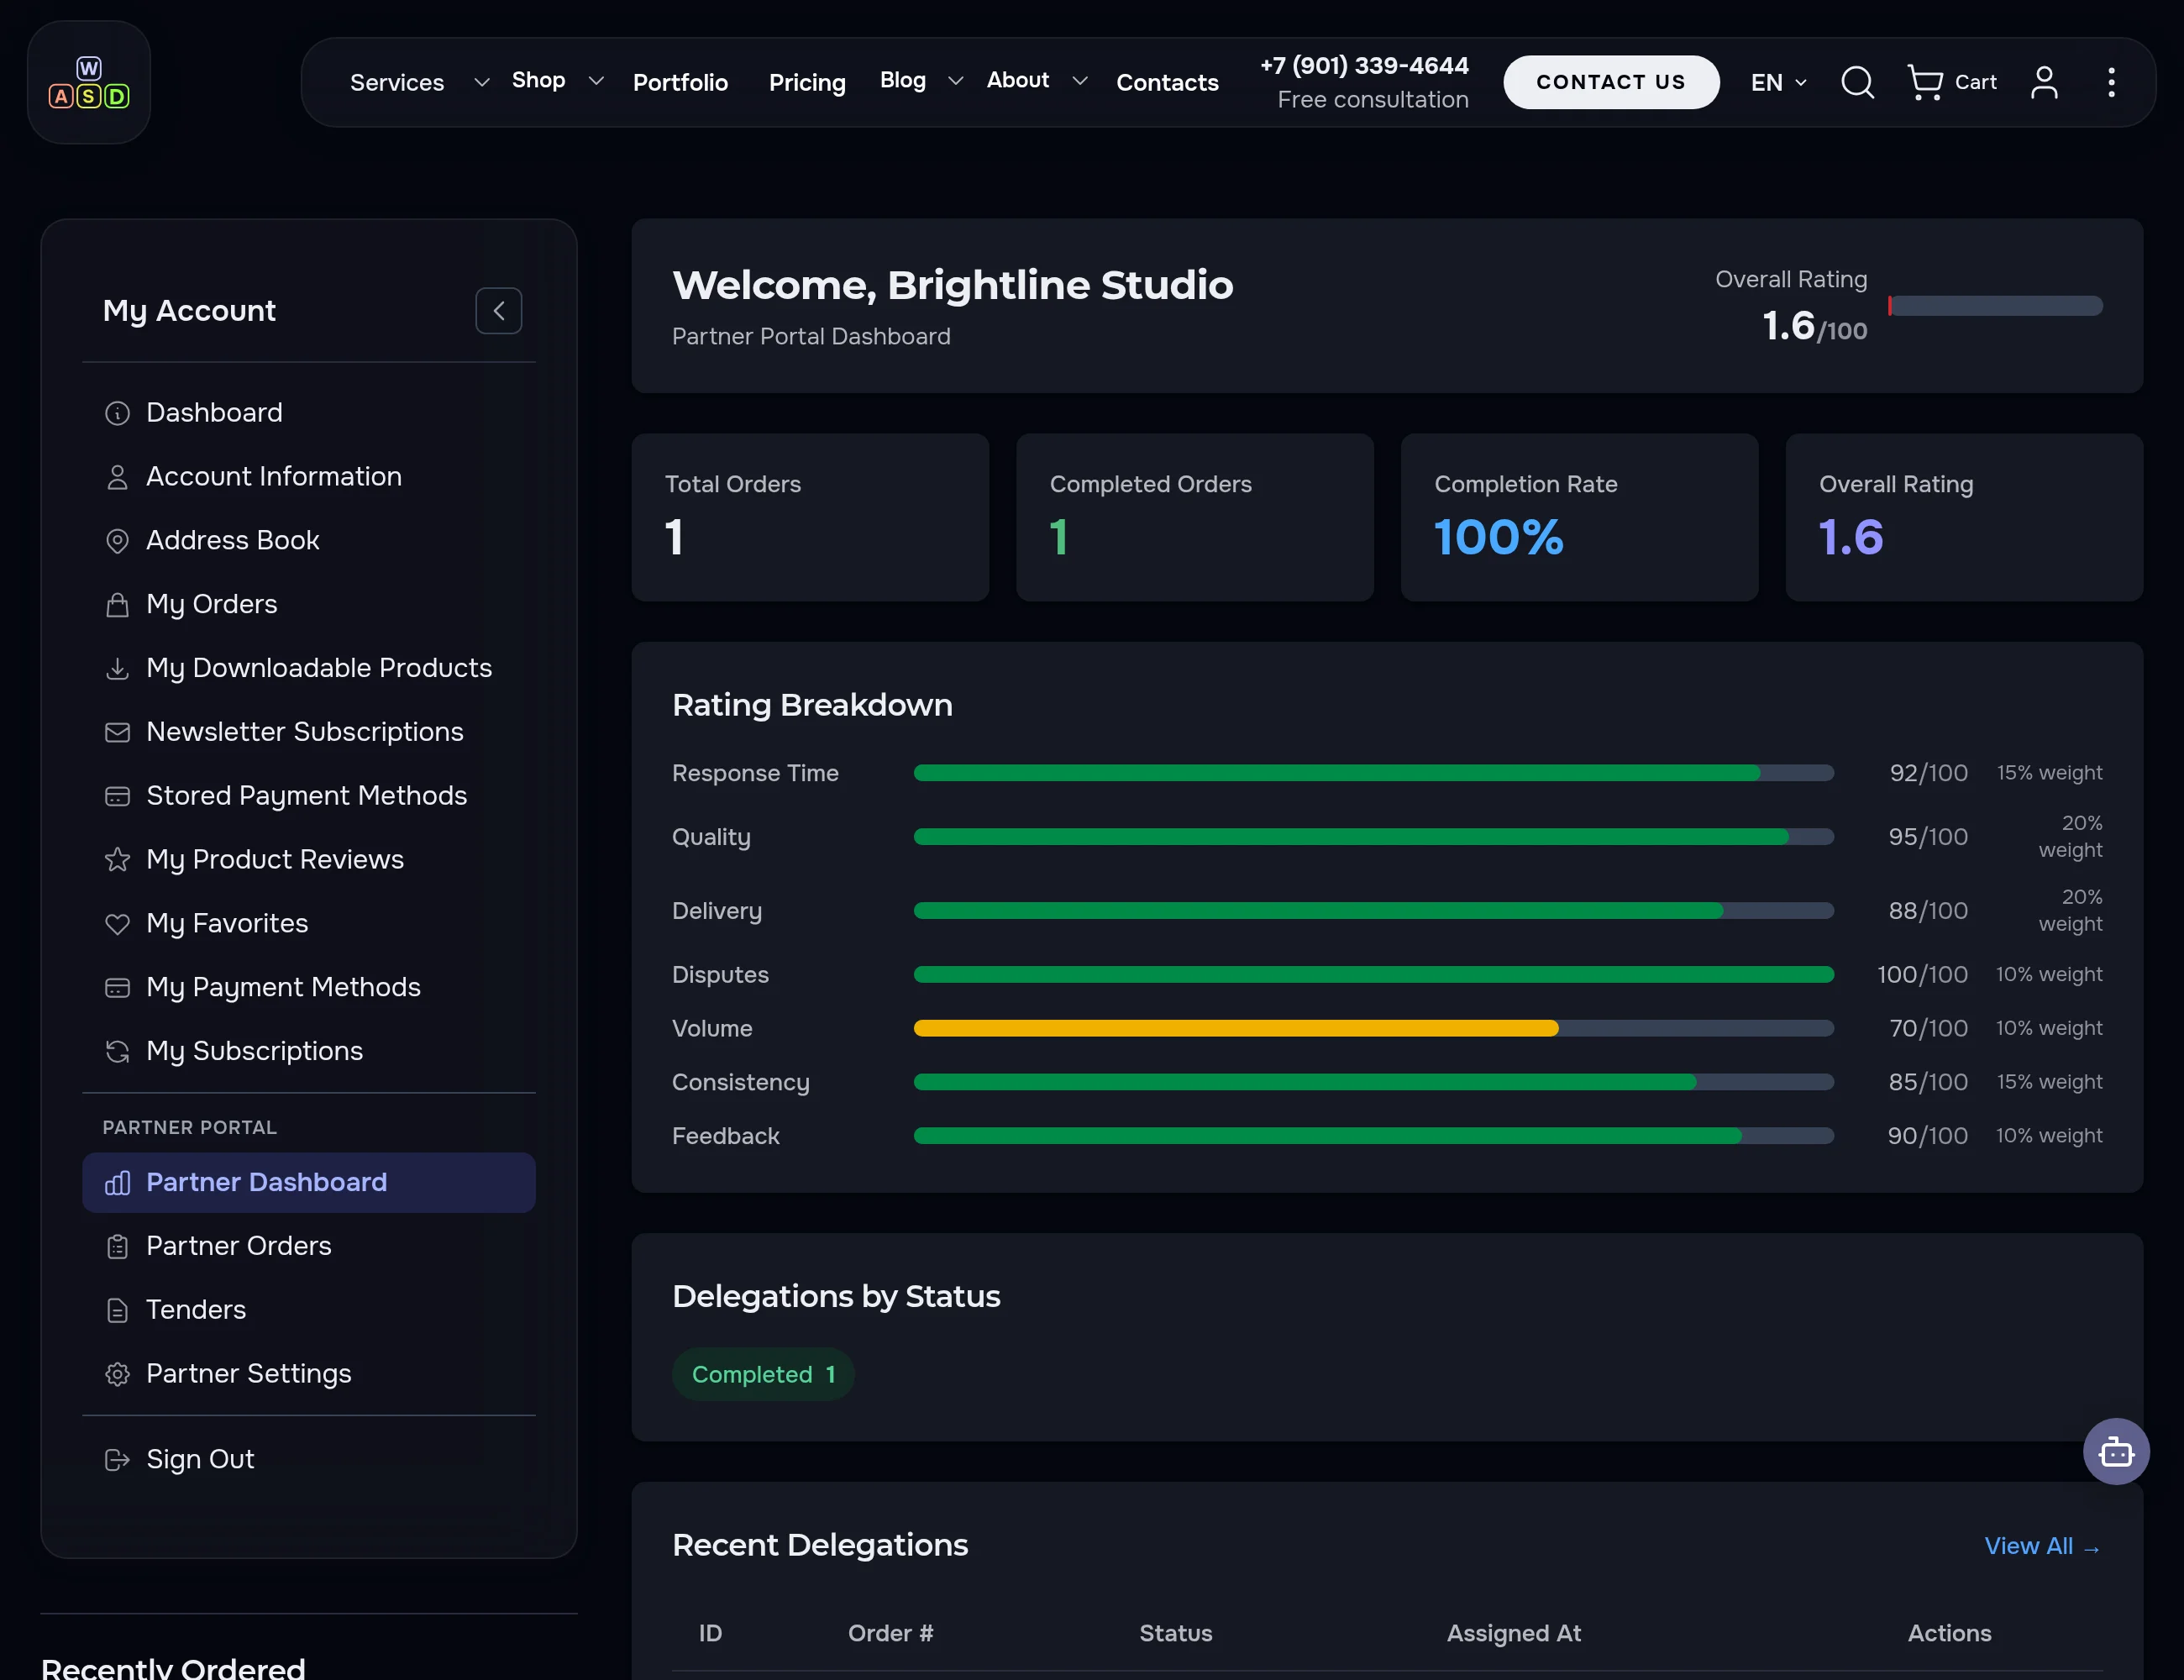2184x1680 pixels.
Task: Open Account Information in sidebar
Action: point(309,477)
